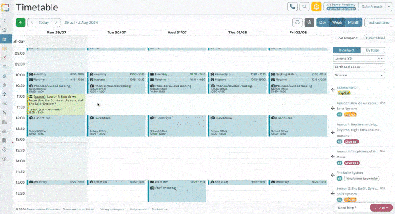Open the Lemon (Y5) class dropdown
The height and width of the screenshot is (214, 395).
pyautogui.click(x=359, y=58)
